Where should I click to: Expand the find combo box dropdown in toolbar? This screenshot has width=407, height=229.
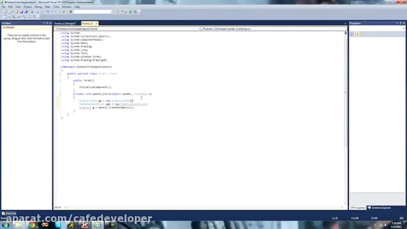pyautogui.click(x=111, y=12)
